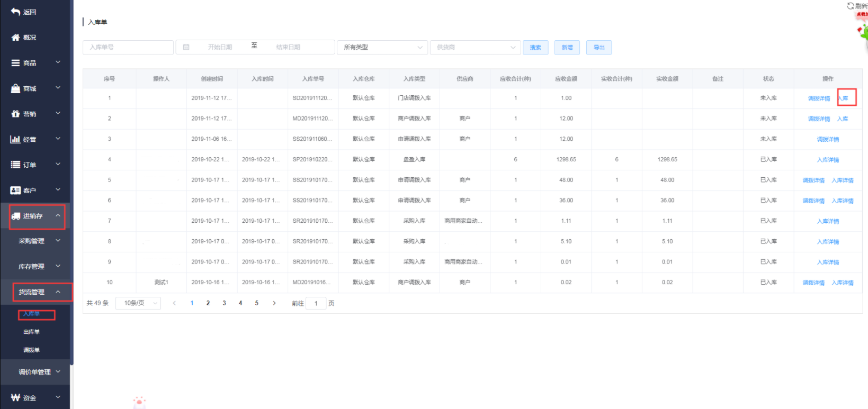Click the 新增 add button
The image size is (868, 409).
click(567, 48)
